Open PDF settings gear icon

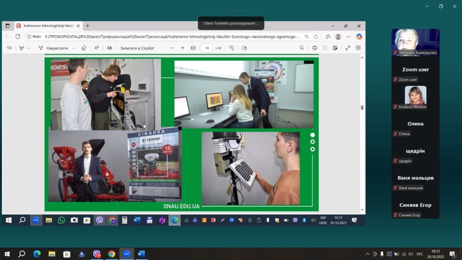coord(358,48)
